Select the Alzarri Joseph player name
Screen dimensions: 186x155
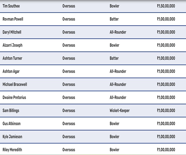pos(12,45)
